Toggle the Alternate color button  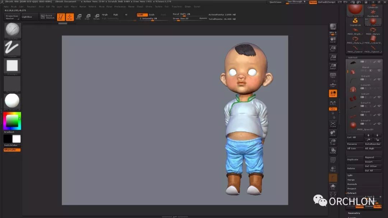tap(12, 150)
